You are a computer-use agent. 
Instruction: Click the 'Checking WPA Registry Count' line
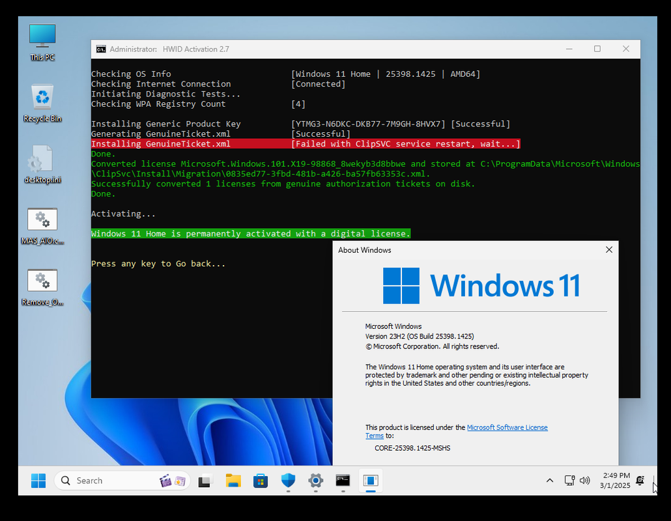(158, 104)
